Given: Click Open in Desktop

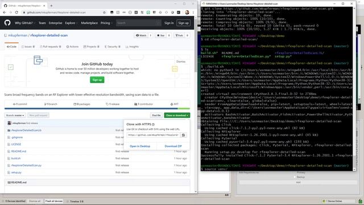Looking at the screenshot, I should pos(140,146).
